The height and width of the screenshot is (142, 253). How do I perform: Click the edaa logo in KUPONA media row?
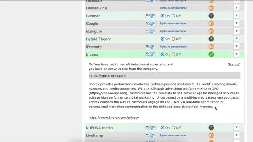(151, 127)
